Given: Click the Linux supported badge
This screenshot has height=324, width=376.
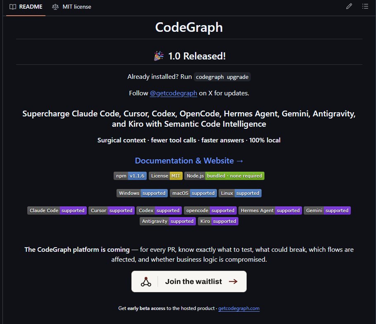Looking at the screenshot, I should tap(240, 193).
